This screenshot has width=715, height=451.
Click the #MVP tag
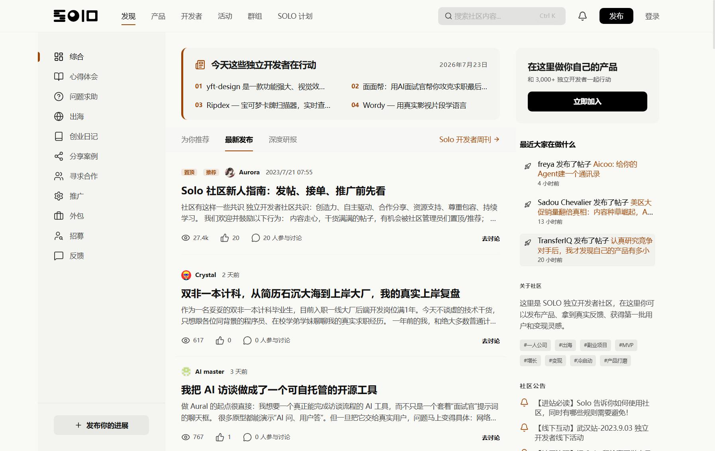(626, 345)
